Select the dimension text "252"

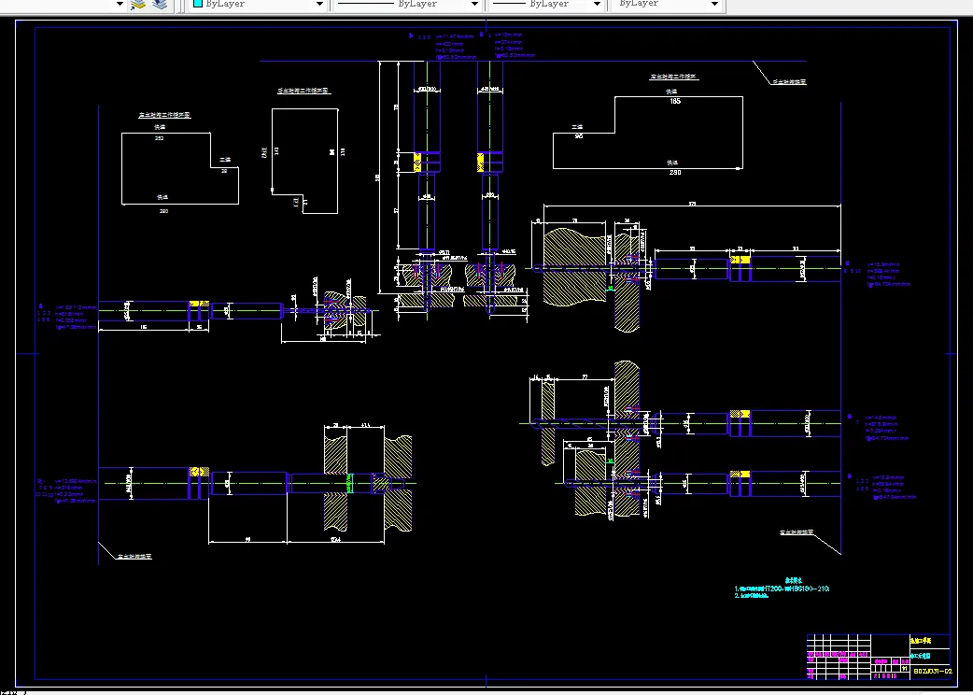(160, 138)
